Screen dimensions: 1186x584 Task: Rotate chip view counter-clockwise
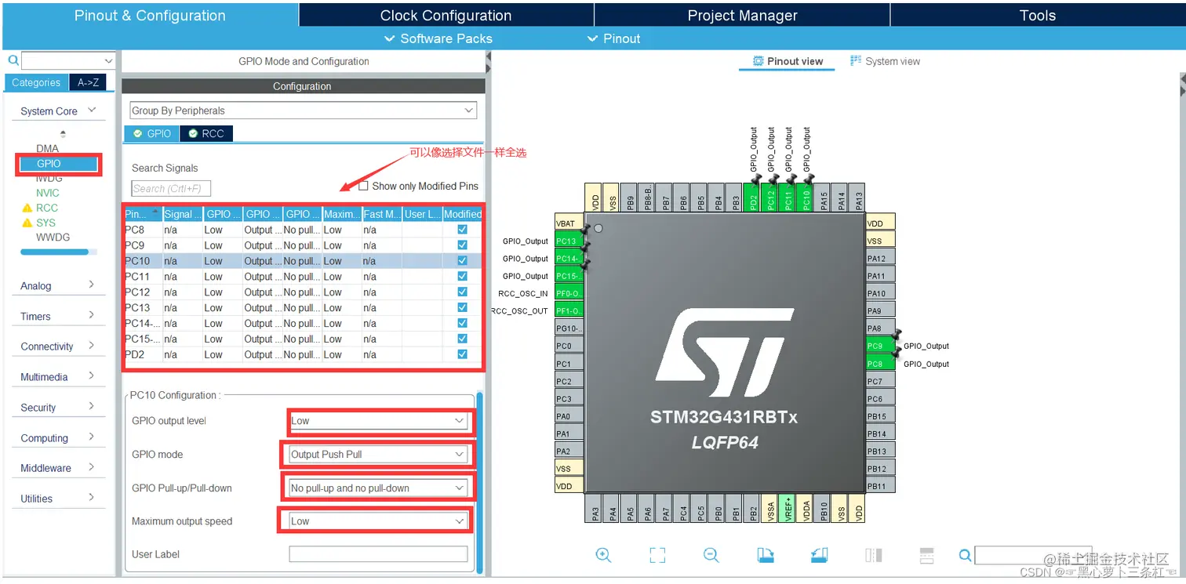819,555
